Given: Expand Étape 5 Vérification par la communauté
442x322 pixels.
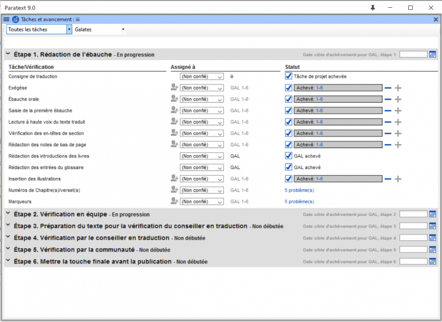Looking at the screenshot, I should coord(8,249).
